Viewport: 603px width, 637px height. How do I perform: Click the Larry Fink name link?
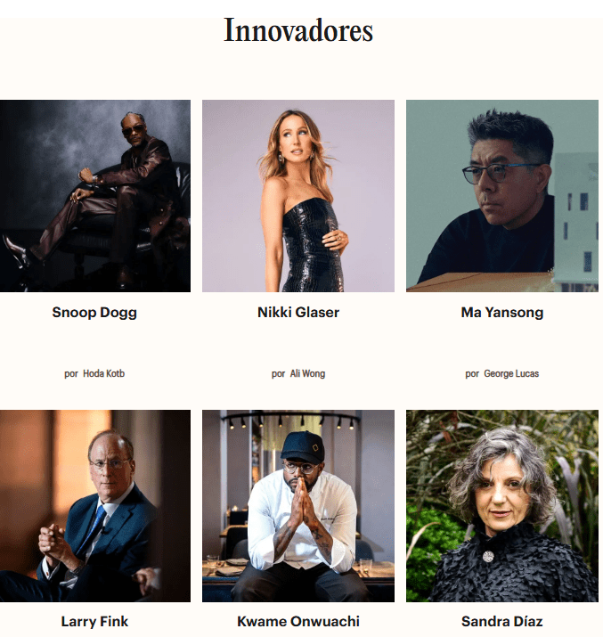coord(94,621)
